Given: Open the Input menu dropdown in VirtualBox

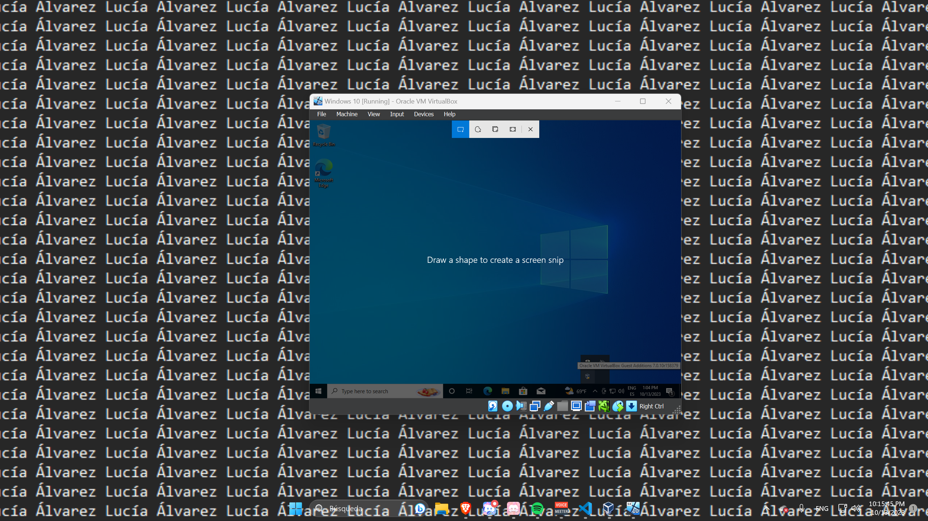Looking at the screenshot, I should coord(397,114).
